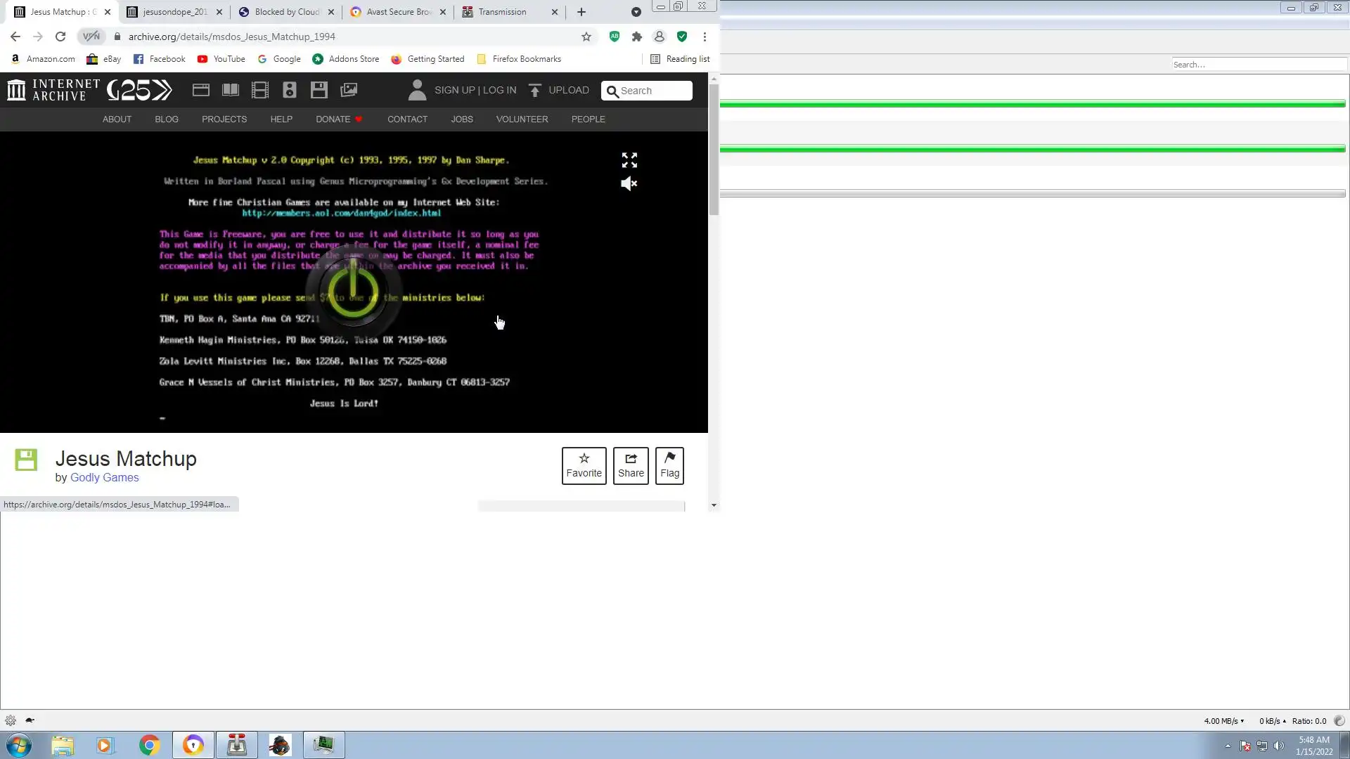Click the Favorite button
1350x759 pixels.
(x=584, y=465)
